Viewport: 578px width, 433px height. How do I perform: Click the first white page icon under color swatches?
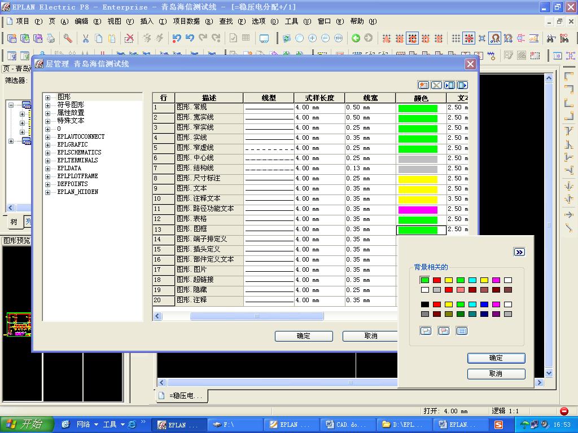[426, 330]
